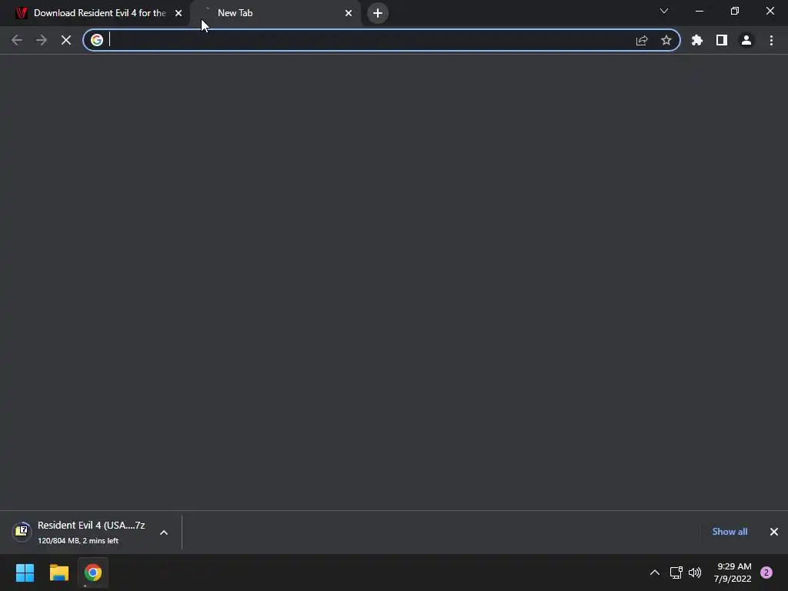Viewport: 788px width, 591px height.
Task: Go forward to next page
Action: pos(42,40)
